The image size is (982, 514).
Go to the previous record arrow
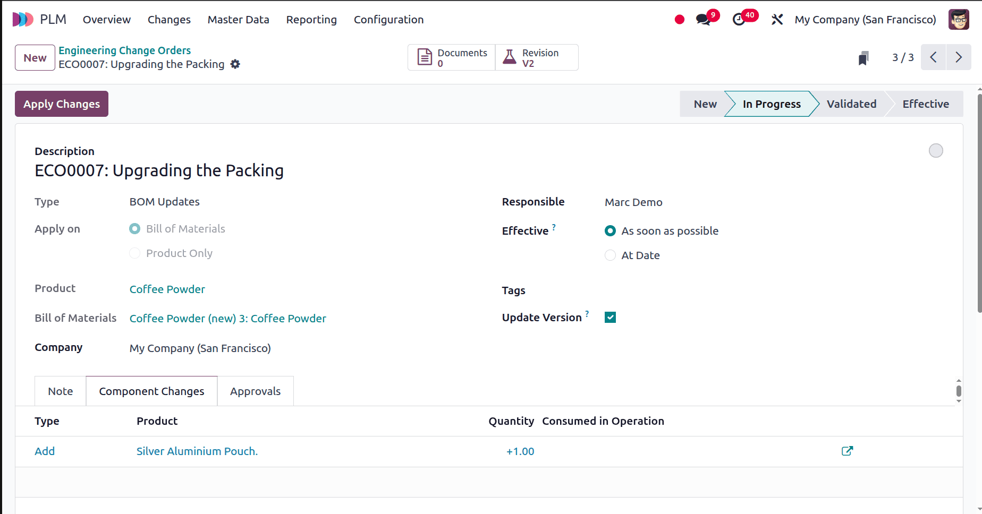934,57
